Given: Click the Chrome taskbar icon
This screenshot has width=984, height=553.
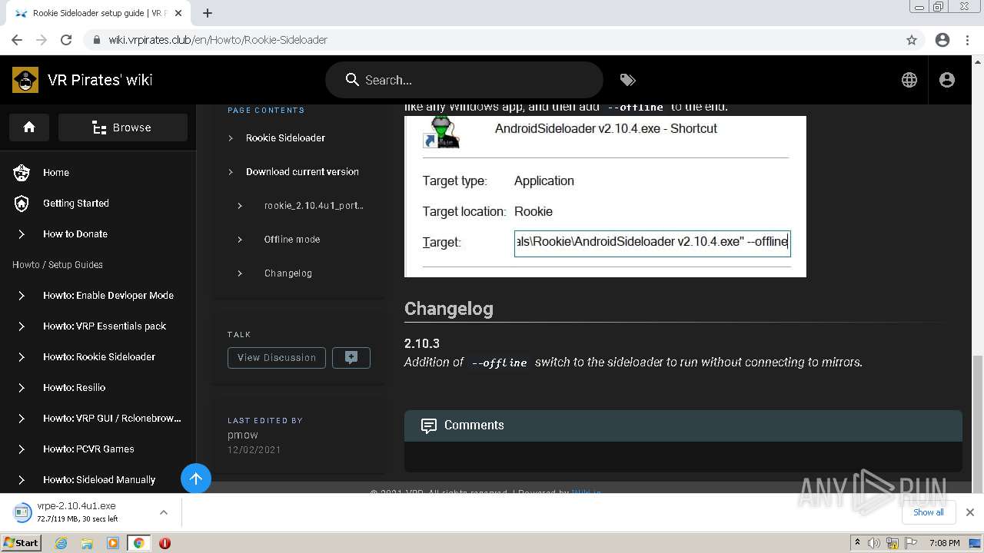Looking at the screenshot, I should tap(138, 543).
